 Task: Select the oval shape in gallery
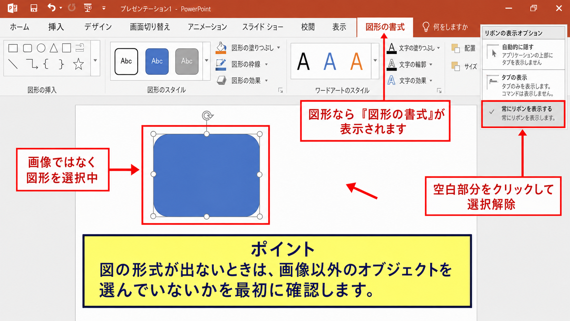41,48
